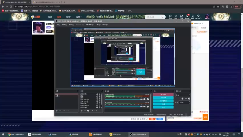Image resolution: width=243 pixels, height=137 pixels.
Task: Toggle visibility of the second source
Action: point(97,96)
